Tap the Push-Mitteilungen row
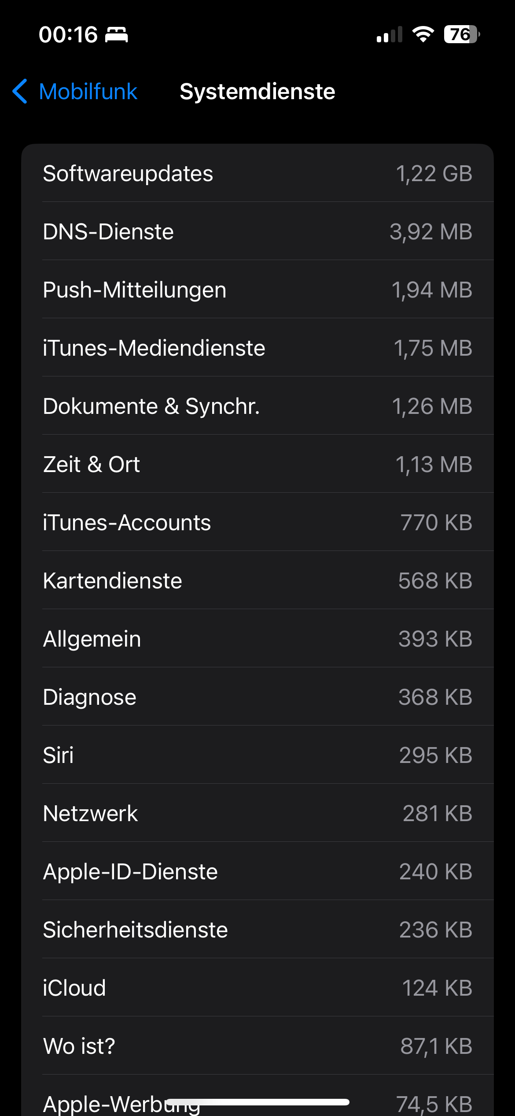 click(x=257, y=290)
